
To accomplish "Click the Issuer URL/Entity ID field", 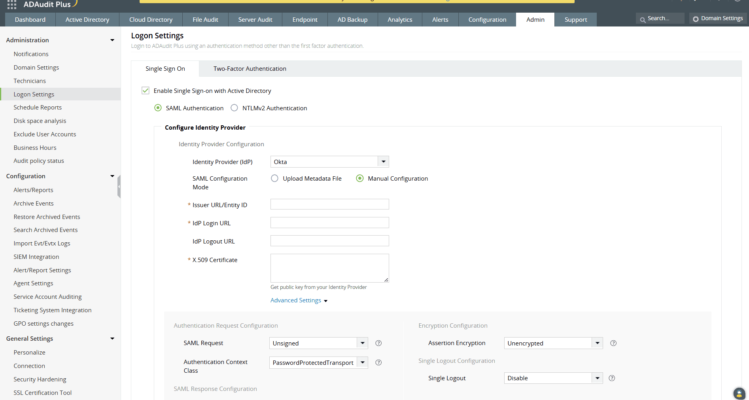I will click(329, 204).
